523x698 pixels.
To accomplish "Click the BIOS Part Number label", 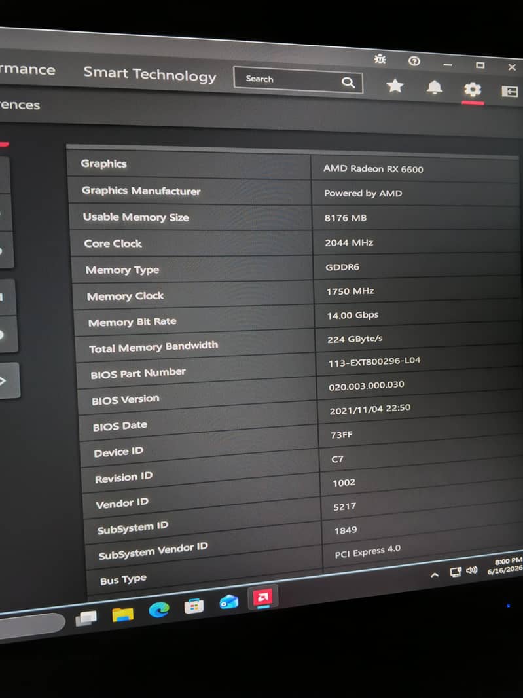I will pyautogui.click(x=138, y=373).
